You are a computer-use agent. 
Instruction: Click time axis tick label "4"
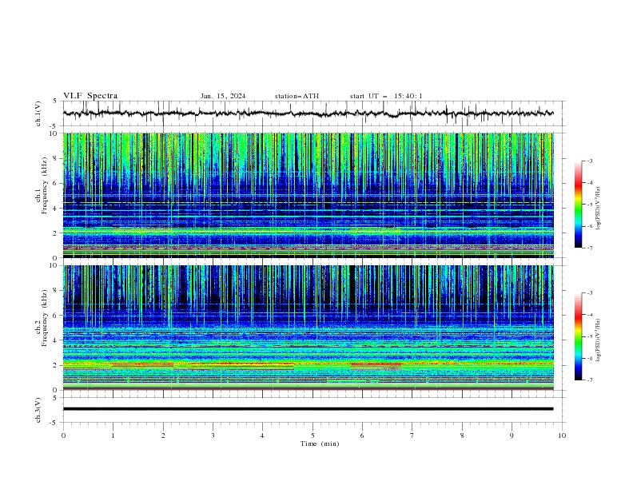point(262,435)
